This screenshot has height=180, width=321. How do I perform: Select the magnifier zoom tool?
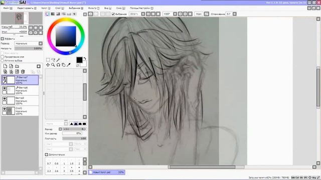tap(53, 65)
